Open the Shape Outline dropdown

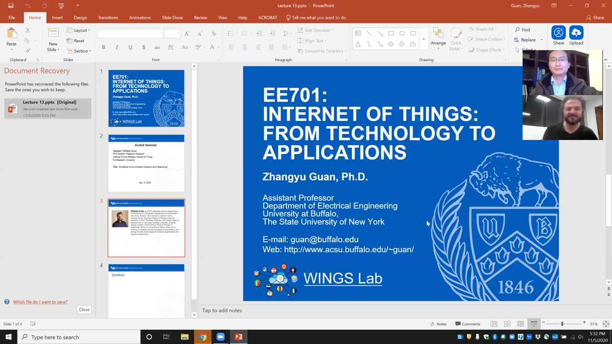487,39
